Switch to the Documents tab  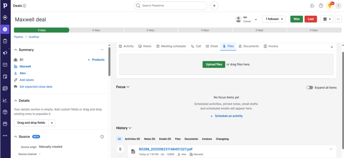coord(249,46)
